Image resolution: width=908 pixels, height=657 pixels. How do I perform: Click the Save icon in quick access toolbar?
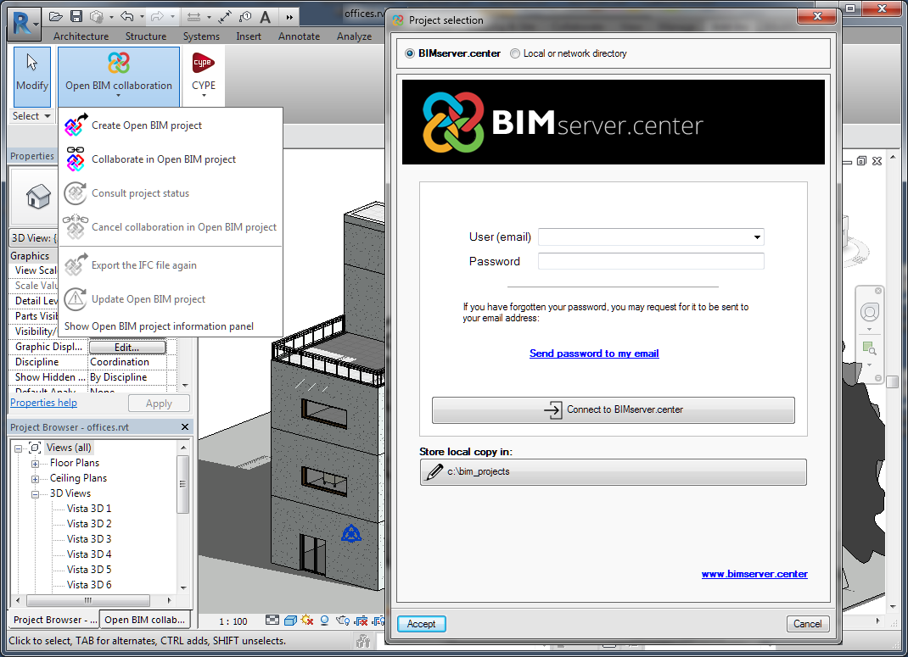pyautogui.click(x=76, y=16)
